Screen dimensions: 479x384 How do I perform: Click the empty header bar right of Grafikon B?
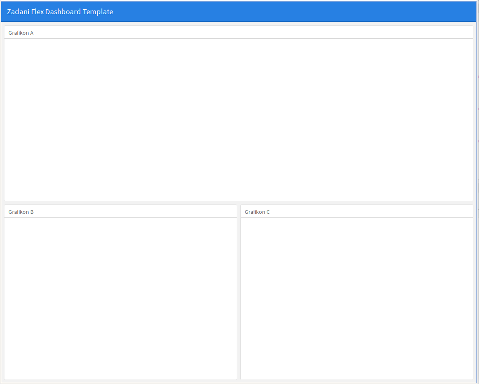(133, 212)
